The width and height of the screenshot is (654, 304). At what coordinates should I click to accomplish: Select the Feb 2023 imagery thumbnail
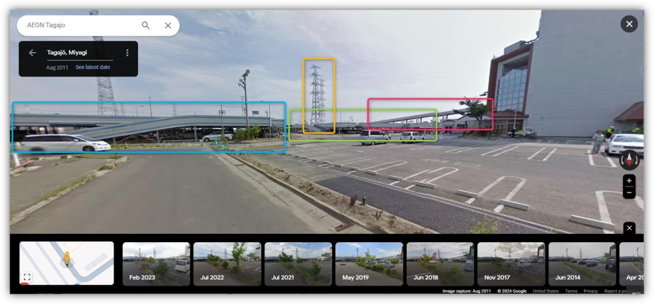click(x=156, y=264)
